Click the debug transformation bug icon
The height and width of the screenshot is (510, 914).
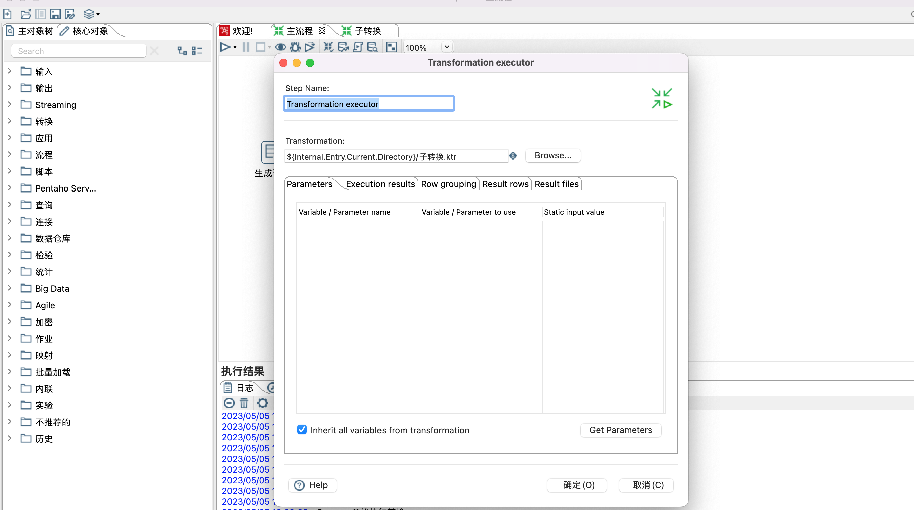click(295, 47)
